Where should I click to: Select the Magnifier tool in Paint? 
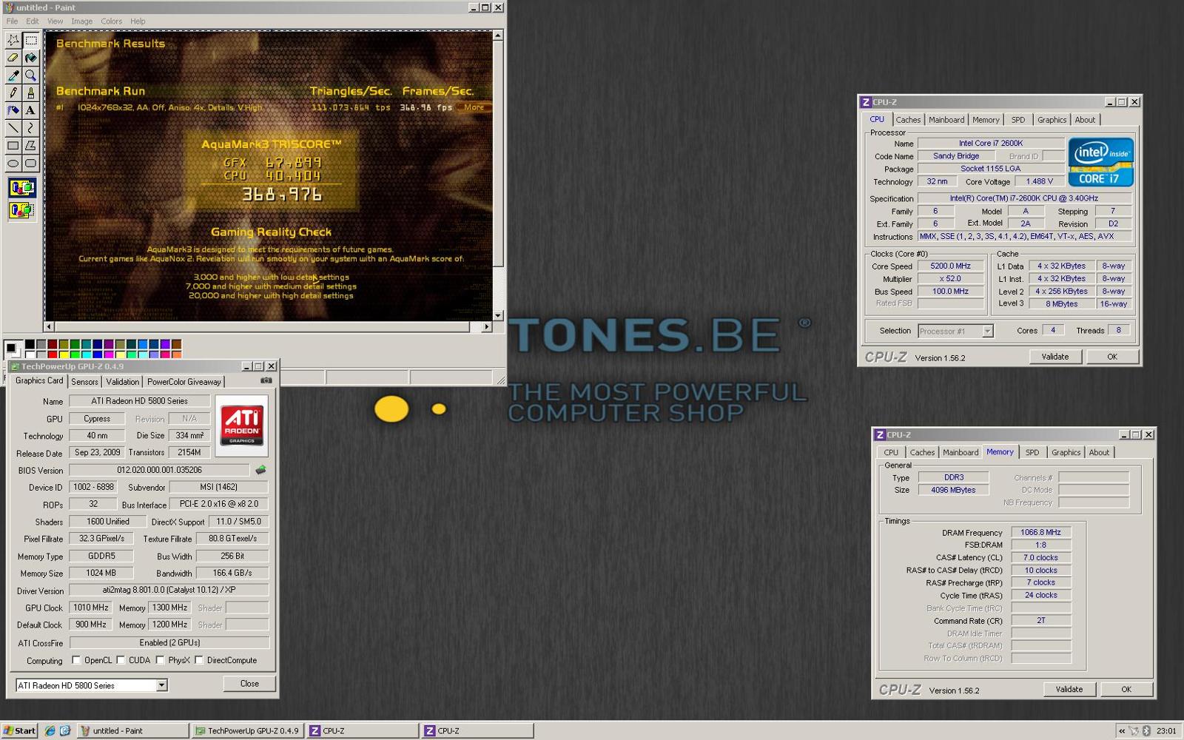tap(30, 75)
